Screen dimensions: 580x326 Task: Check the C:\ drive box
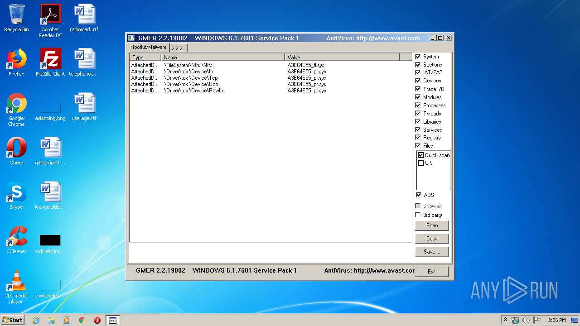pyautogui.click(x=421, y=163)
